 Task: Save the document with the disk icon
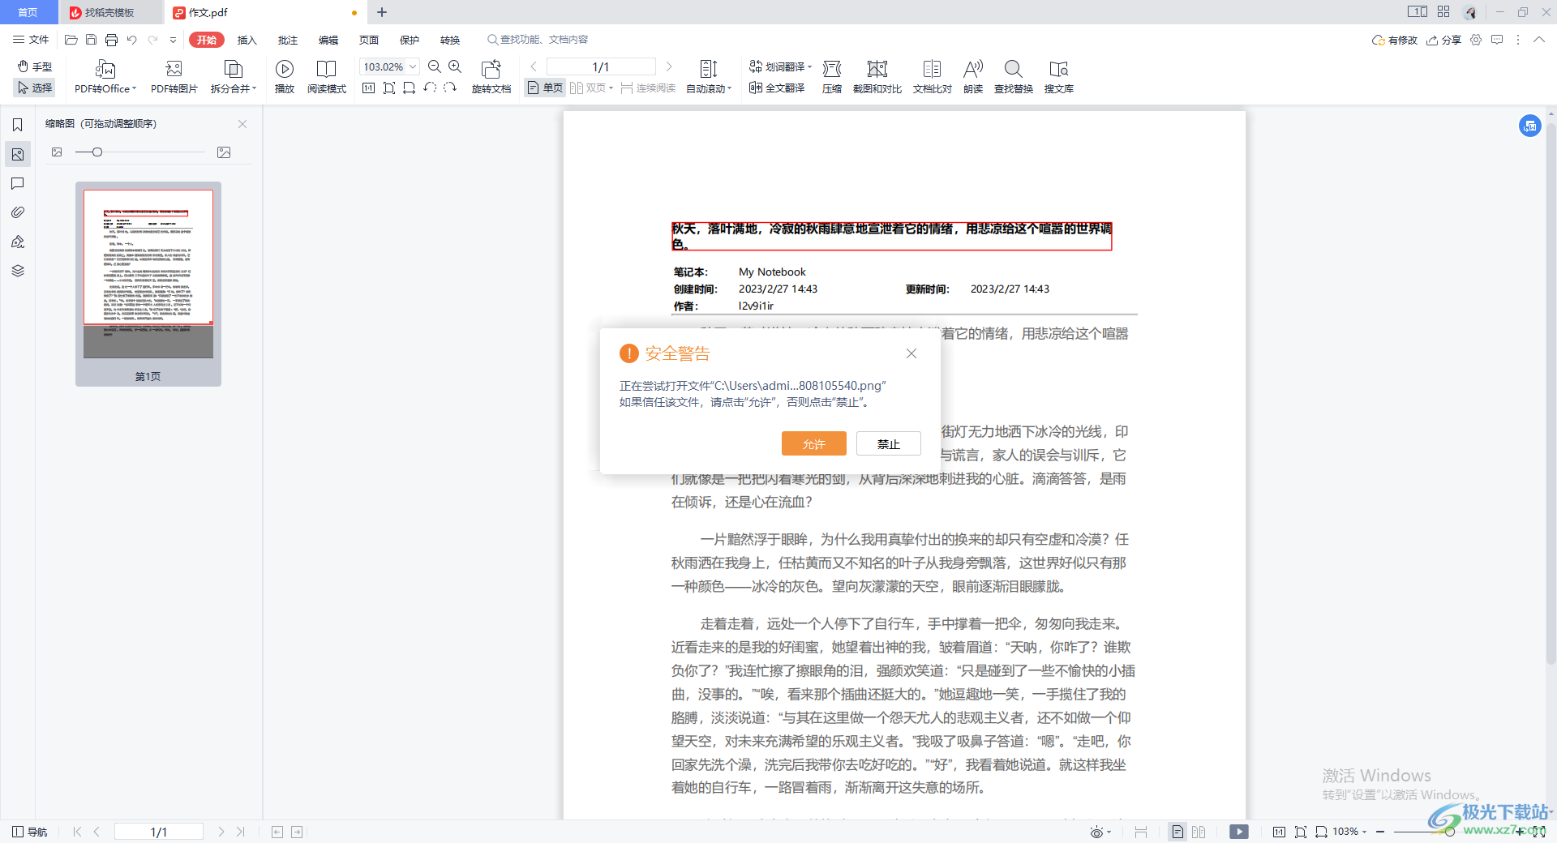pos(91,40)
